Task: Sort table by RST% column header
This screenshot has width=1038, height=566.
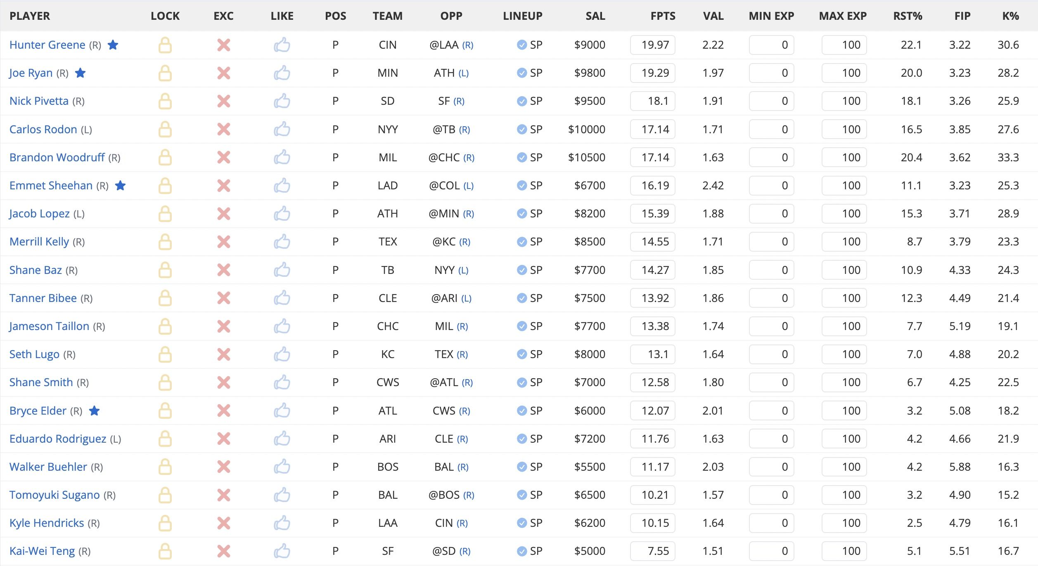Action: [x=908, y=16]
